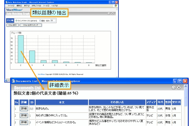Click 詳細 button for row with ID 515
Viewport: 193px width, 126px height.
pos(24,109)
